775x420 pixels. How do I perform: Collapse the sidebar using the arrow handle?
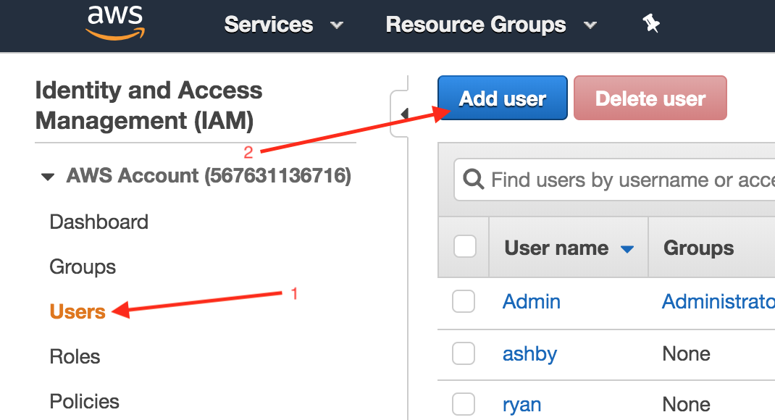pos(403,114)
